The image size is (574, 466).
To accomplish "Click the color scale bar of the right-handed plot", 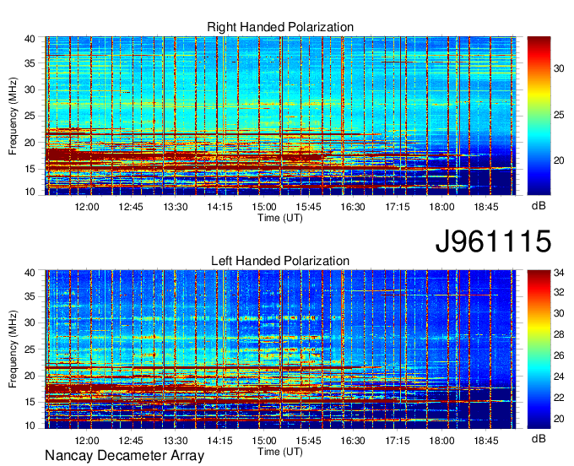I will pyautogui.click(x=539, y=116).
